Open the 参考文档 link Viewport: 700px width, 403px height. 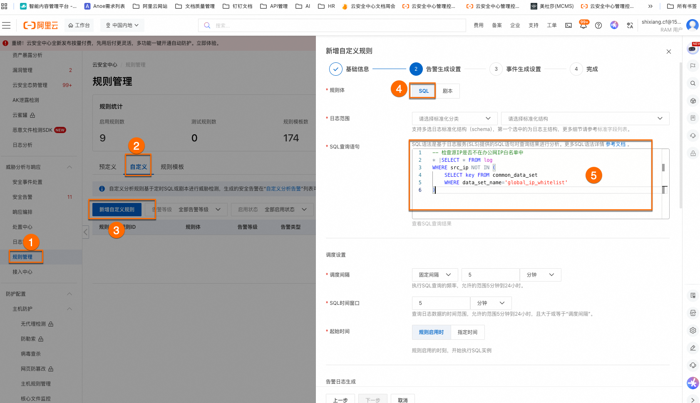[x=616, y=144]
